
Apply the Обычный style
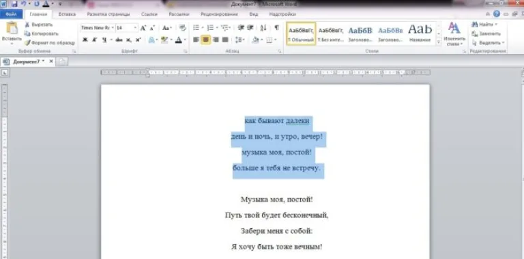pos(301,33)
